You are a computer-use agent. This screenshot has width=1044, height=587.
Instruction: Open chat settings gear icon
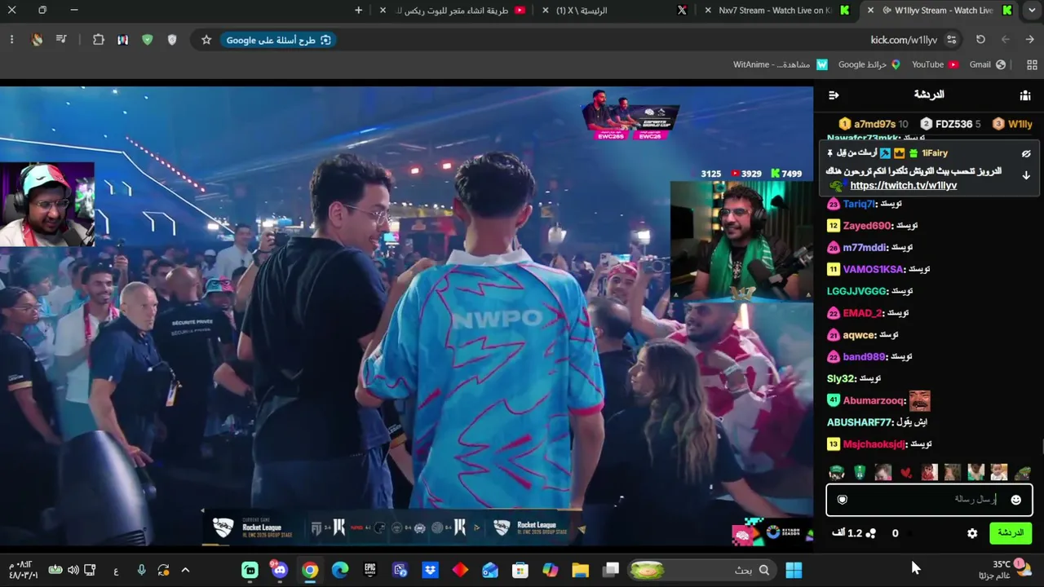point(972,533)
